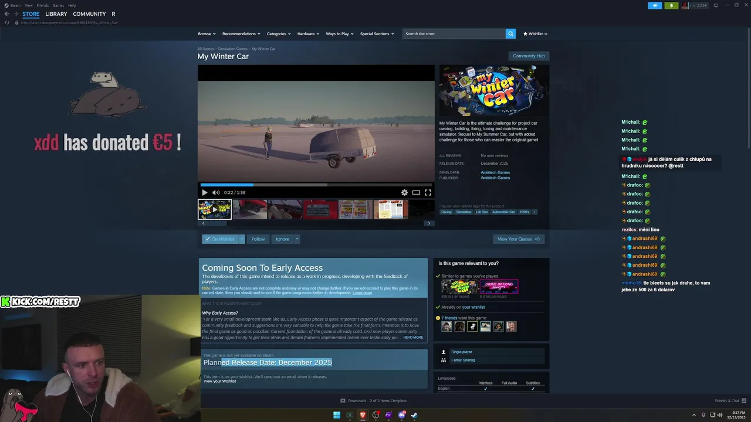Open the Help menu
Viewport: 751px width, 422px height.
point(72,5)
